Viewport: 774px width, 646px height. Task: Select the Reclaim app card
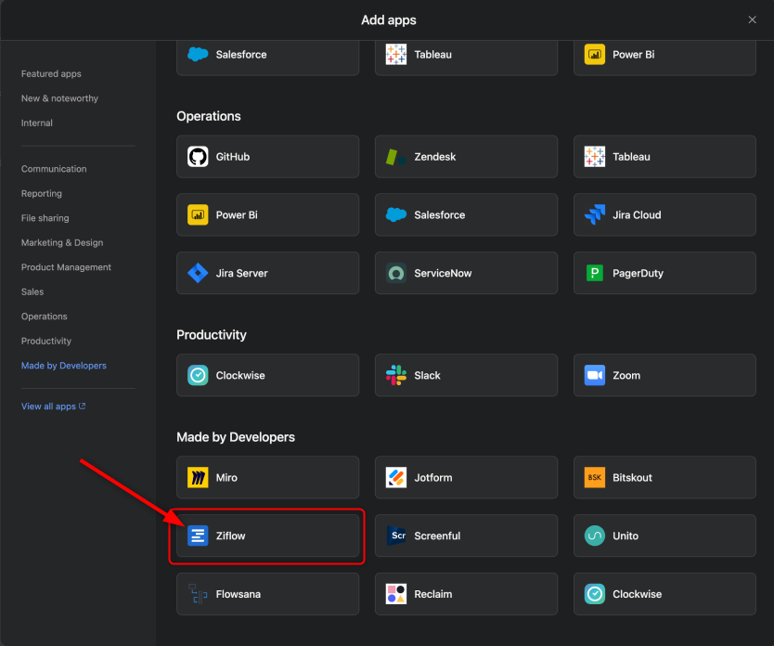[466, 594]
